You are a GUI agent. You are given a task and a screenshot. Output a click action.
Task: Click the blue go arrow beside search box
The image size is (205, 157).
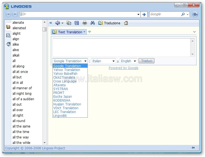coord(144,14)
